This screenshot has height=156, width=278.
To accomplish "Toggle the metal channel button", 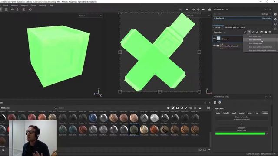I will tap(242, 113).
